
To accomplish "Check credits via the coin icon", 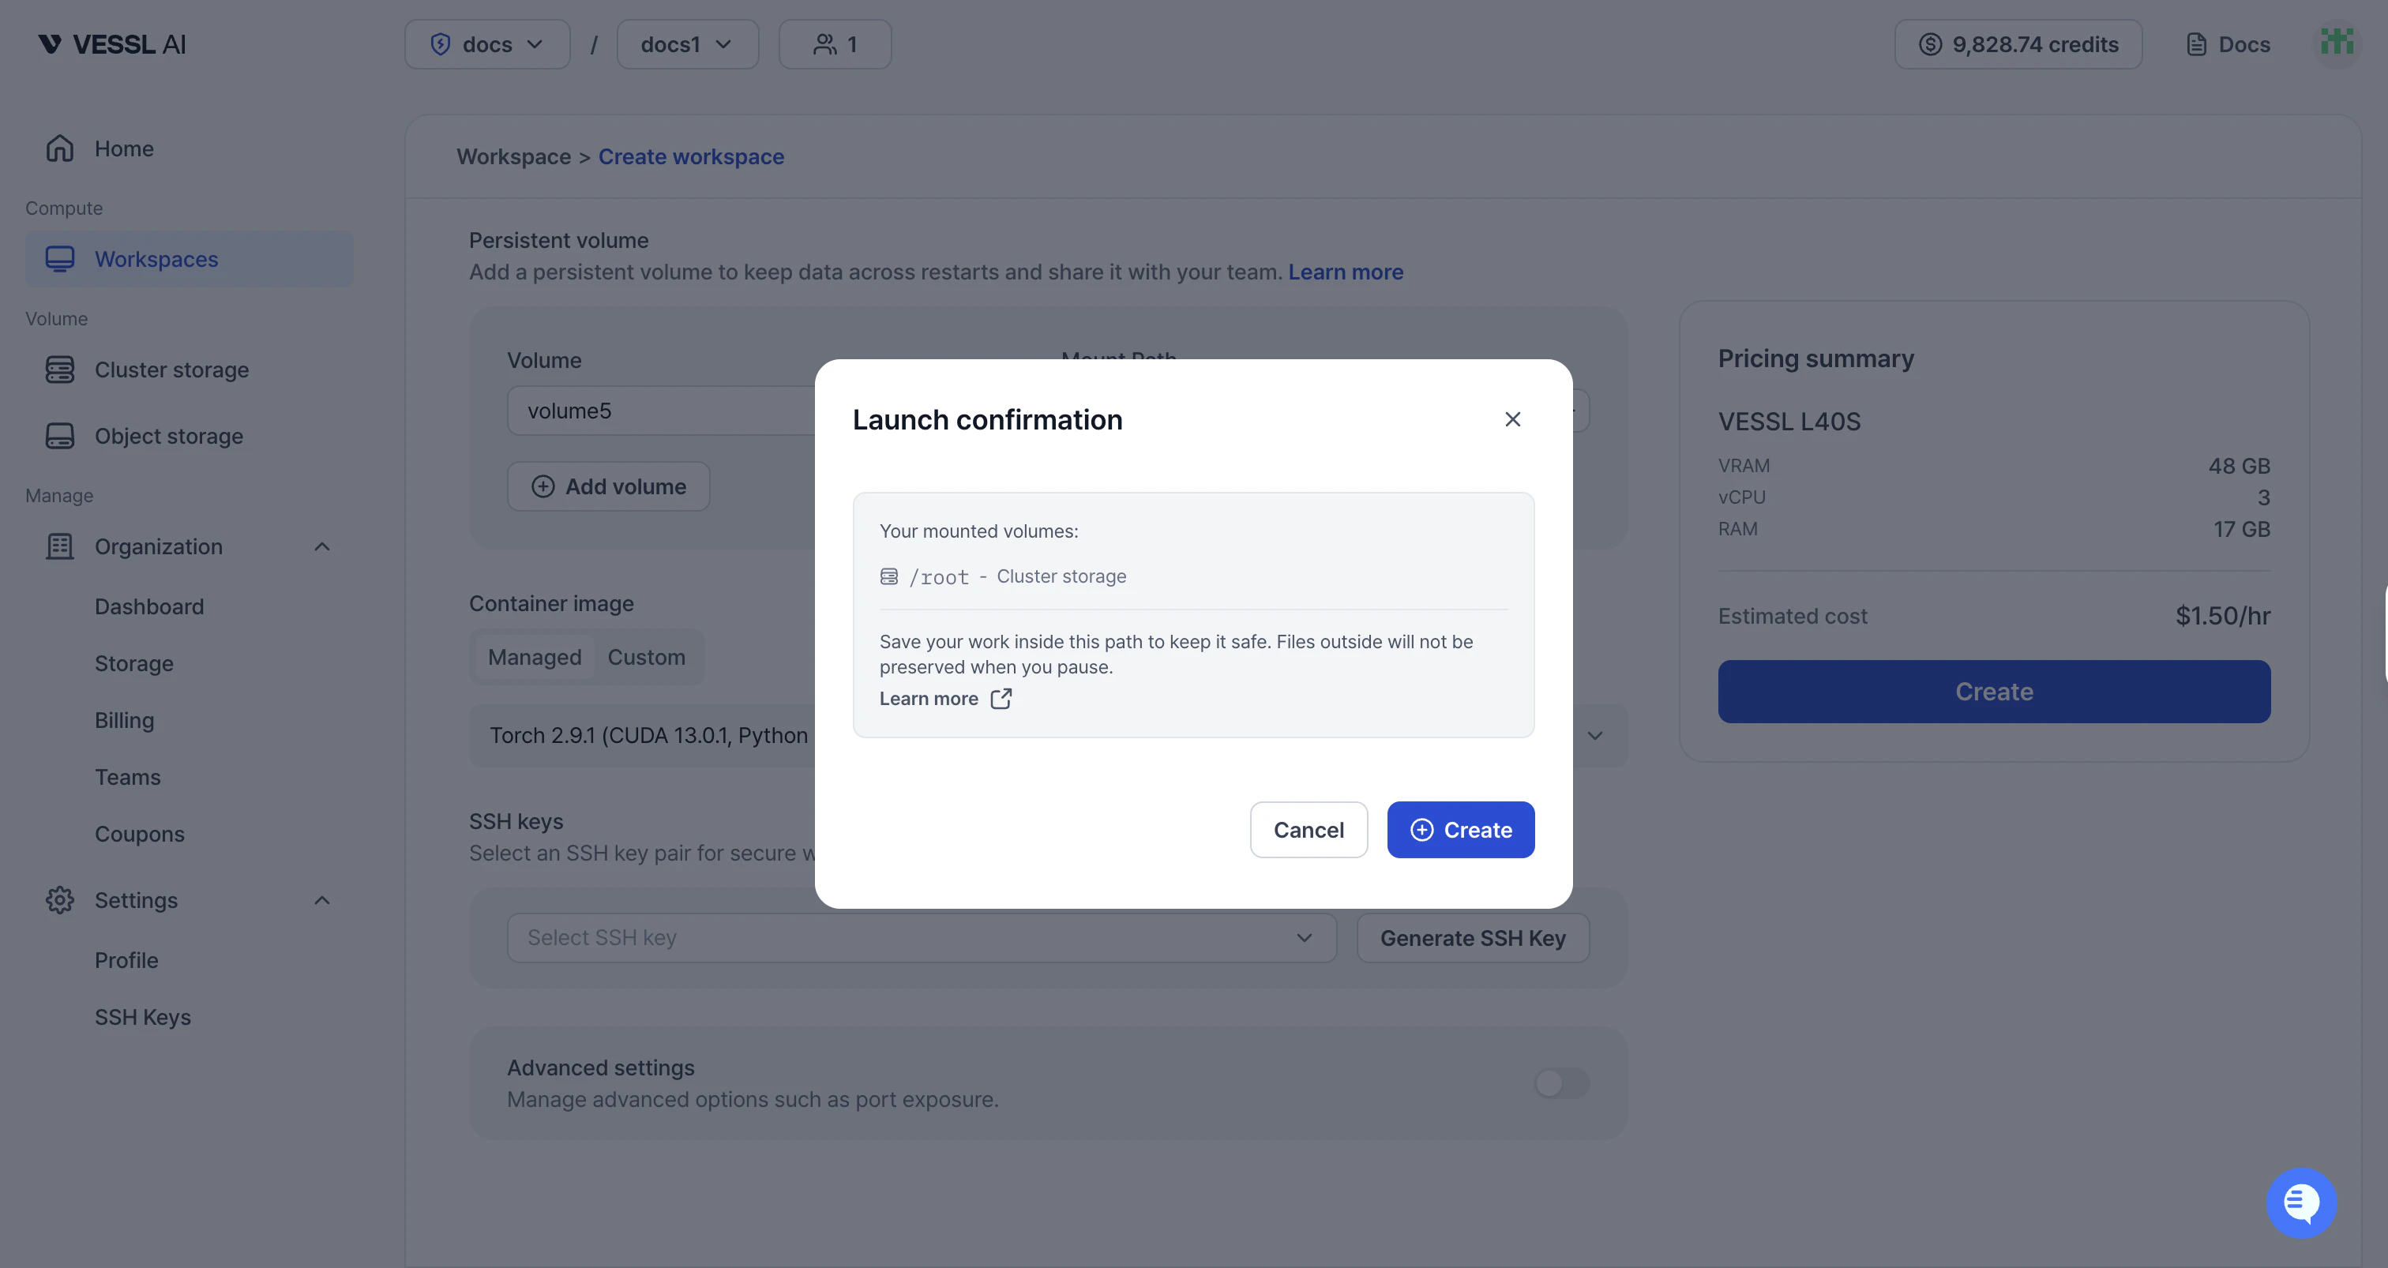I will 1932,43.
